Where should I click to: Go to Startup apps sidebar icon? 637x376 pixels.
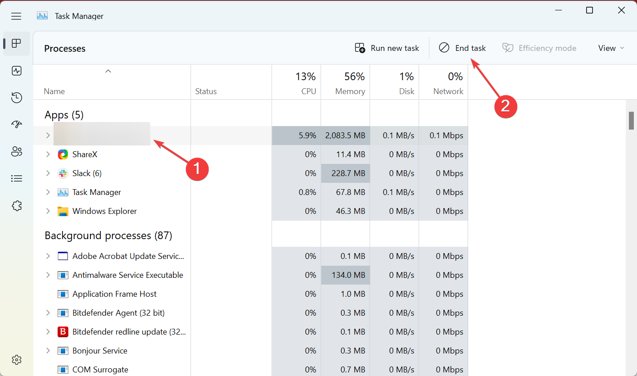[17, 125]
